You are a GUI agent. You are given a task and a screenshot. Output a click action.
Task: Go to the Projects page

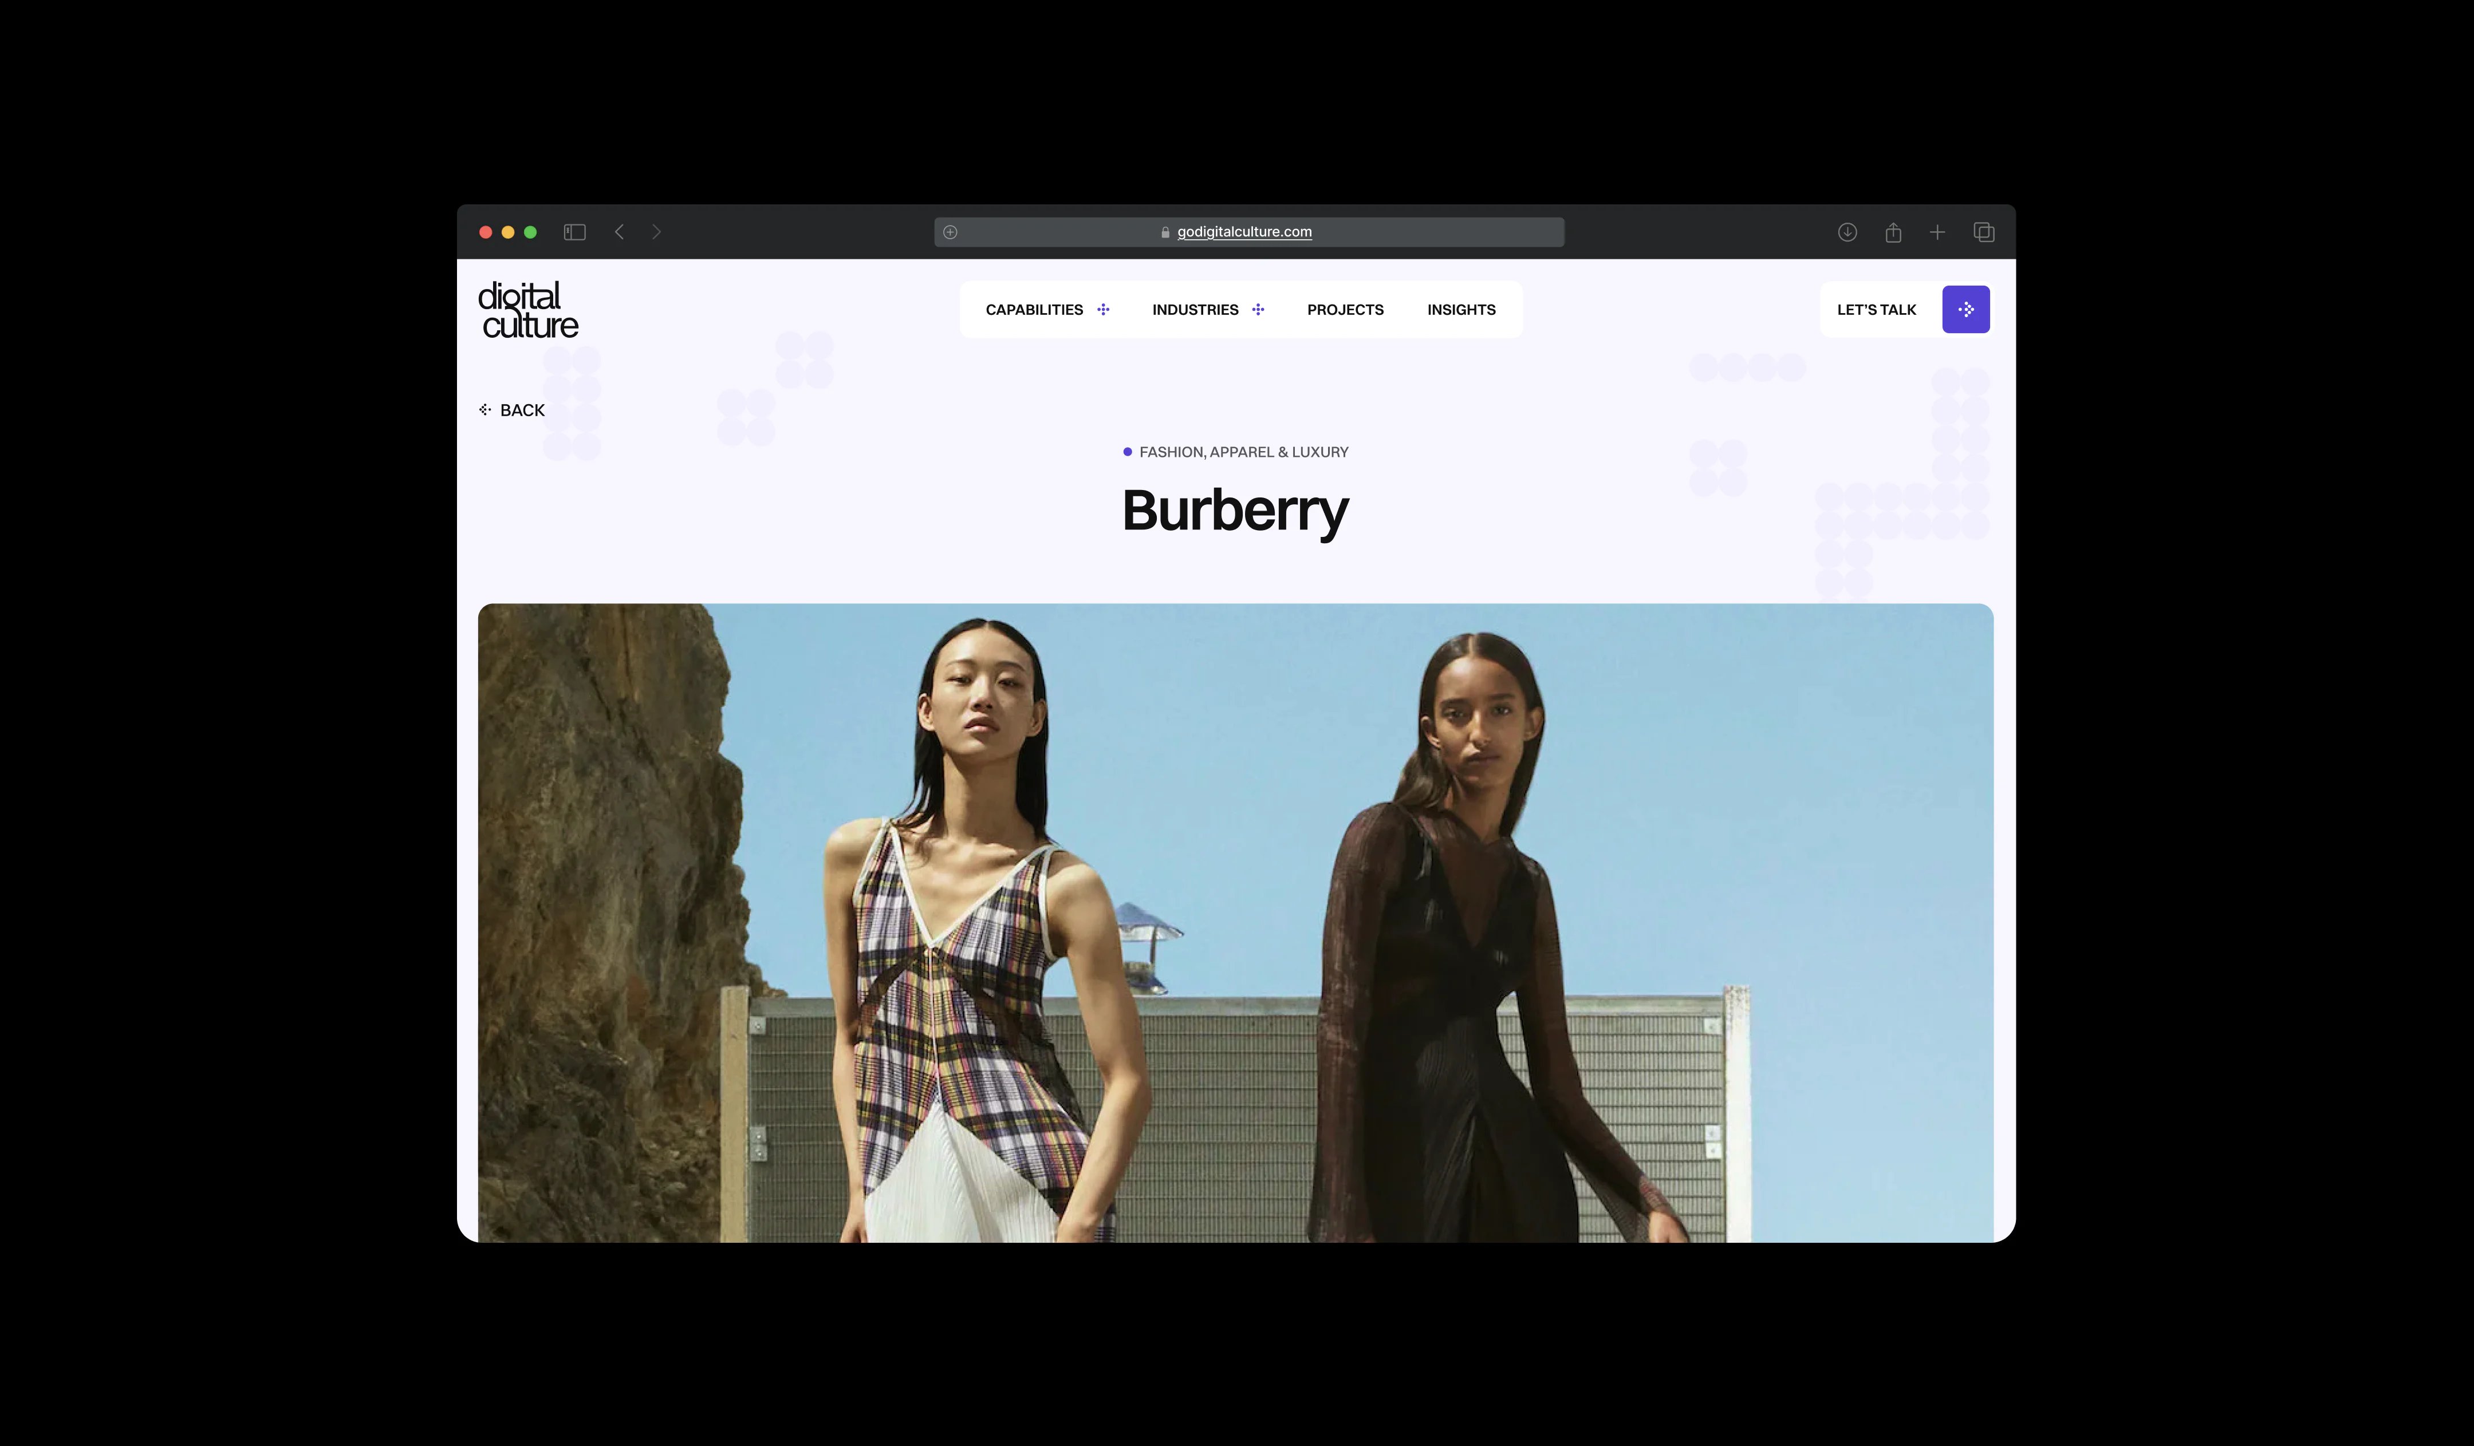(1345, 310)
